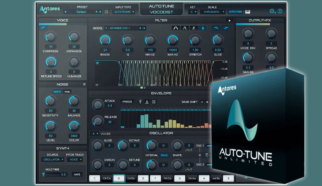322x186 pixels.
Task: Click the RELEASE knob
Action: click(x=98, y=121)
